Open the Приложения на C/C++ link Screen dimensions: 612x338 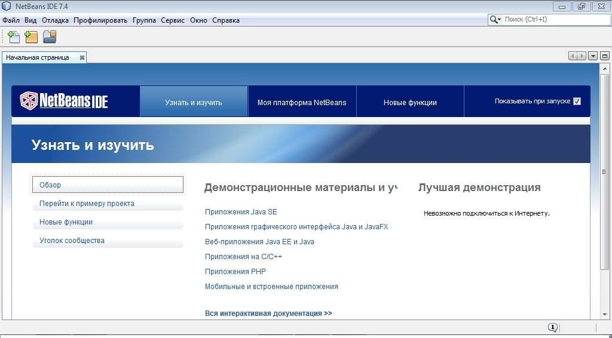point(243,257)
